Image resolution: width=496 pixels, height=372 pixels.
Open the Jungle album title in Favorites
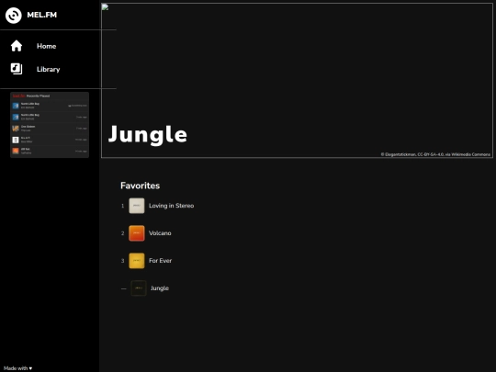160,288
